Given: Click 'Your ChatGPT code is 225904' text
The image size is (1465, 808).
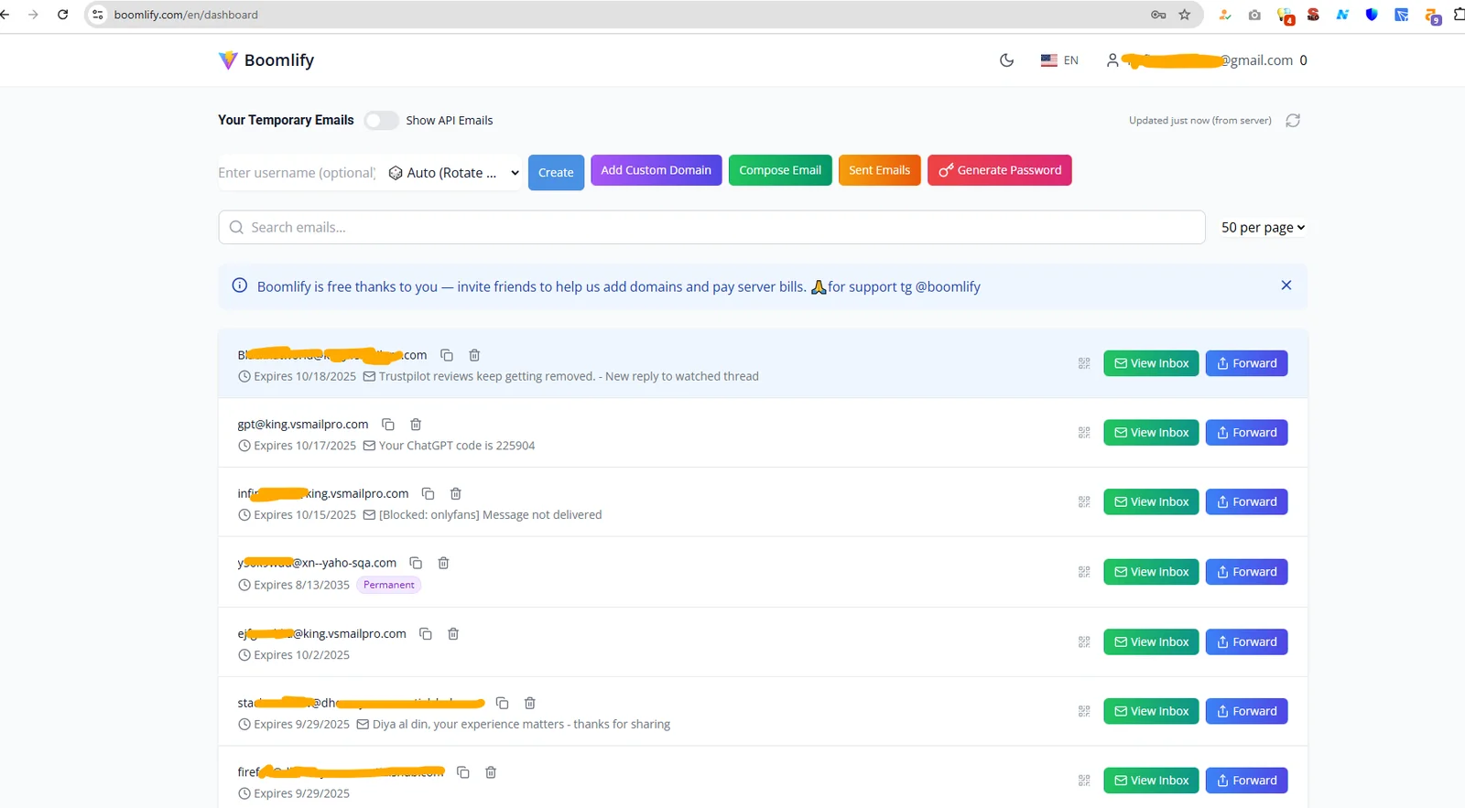Looking at the screenshot, I should click(457, 446).
